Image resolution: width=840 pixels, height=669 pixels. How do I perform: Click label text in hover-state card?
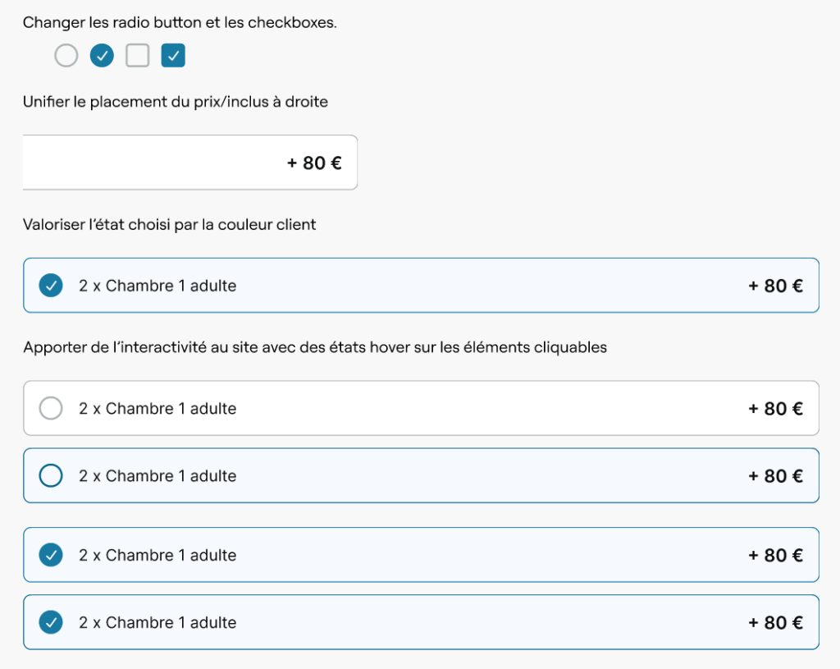[157, 476]
